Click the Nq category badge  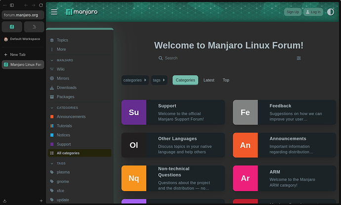134,178
